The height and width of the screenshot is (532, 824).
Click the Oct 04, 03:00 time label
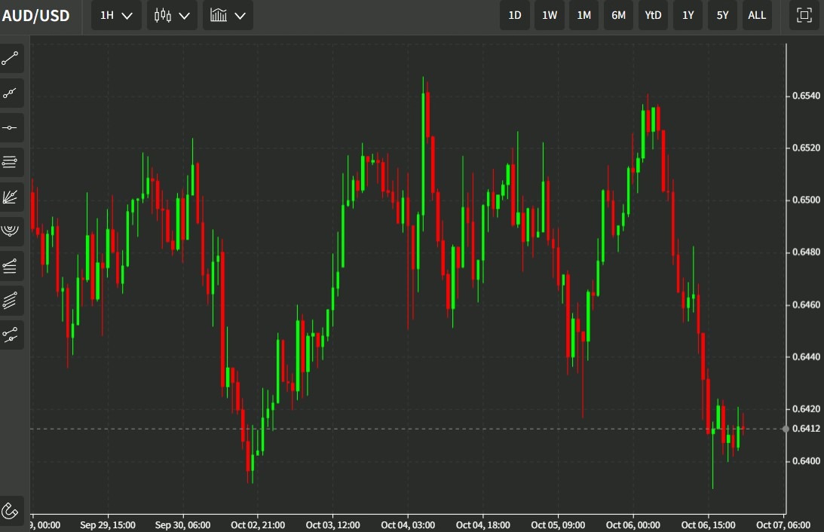pyautogui.click(x=408, y=524)
